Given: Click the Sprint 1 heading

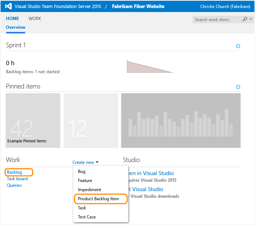Looking at the screenshot, I should 16,45.
